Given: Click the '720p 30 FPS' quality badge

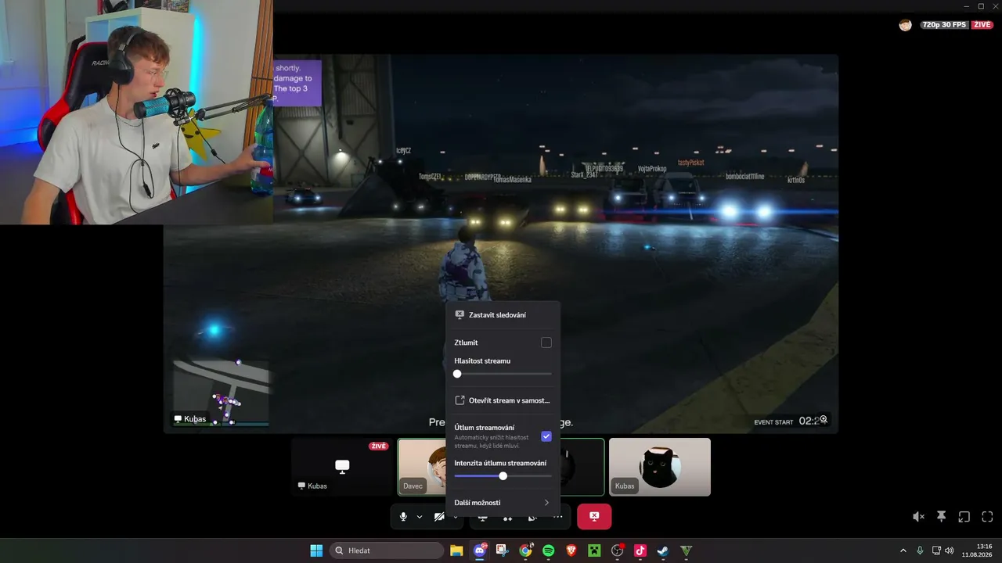Looking at the screenshot, I should 945,25.
